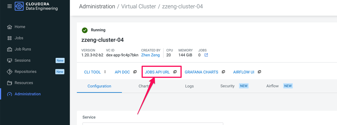Copy the AIRFLOW UI link icon
The image size is (337, 125).
[259, 72]
